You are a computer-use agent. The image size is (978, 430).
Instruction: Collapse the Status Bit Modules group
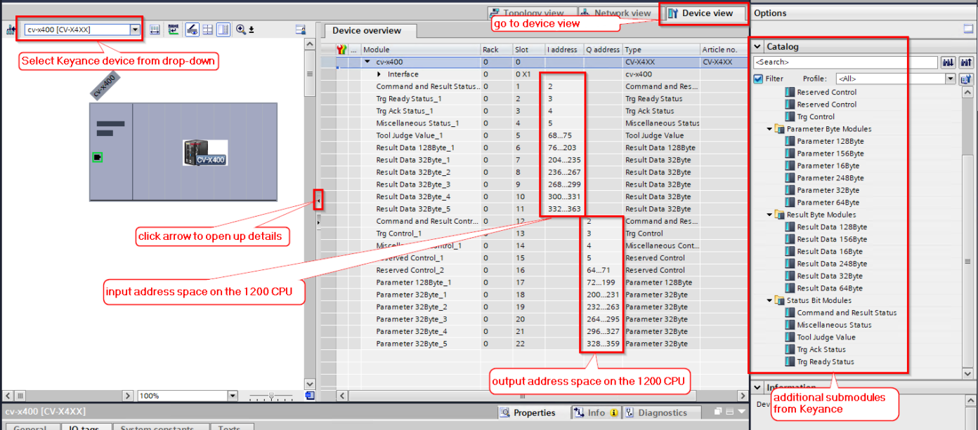(x=769, y=300)
